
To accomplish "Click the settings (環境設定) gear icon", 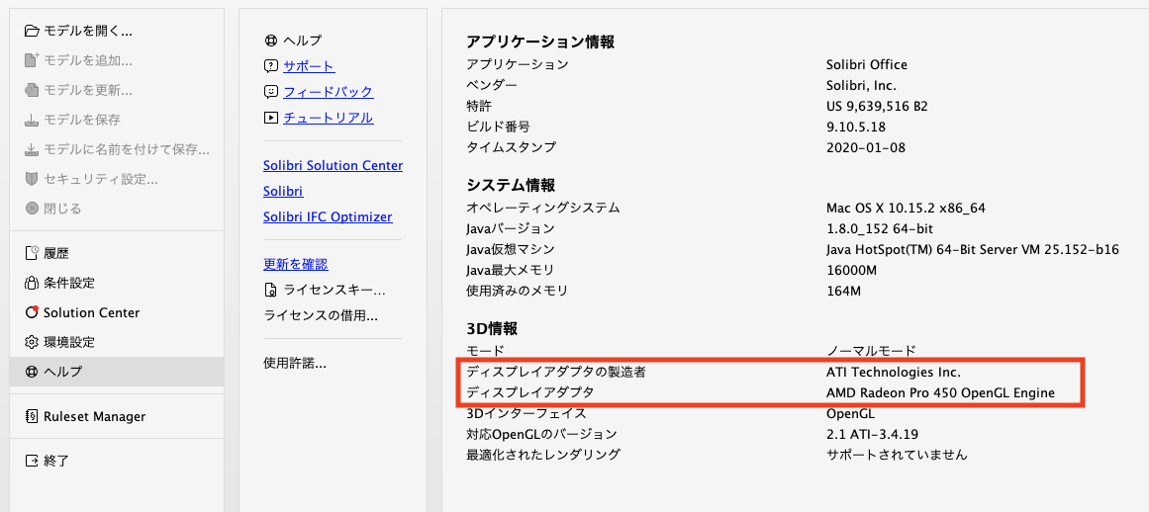I will pyautogui.click(x=32, y=342).
